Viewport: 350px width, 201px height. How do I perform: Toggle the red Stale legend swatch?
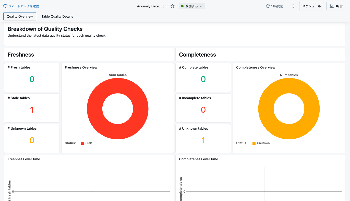tap(83, 143)
